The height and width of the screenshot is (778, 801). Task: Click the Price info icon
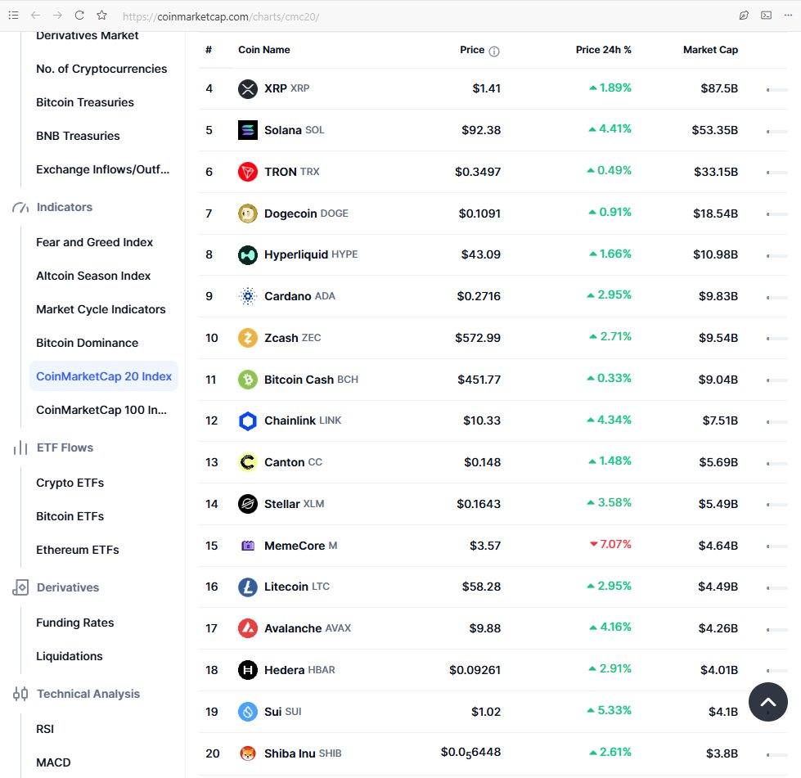pos(494,51)
